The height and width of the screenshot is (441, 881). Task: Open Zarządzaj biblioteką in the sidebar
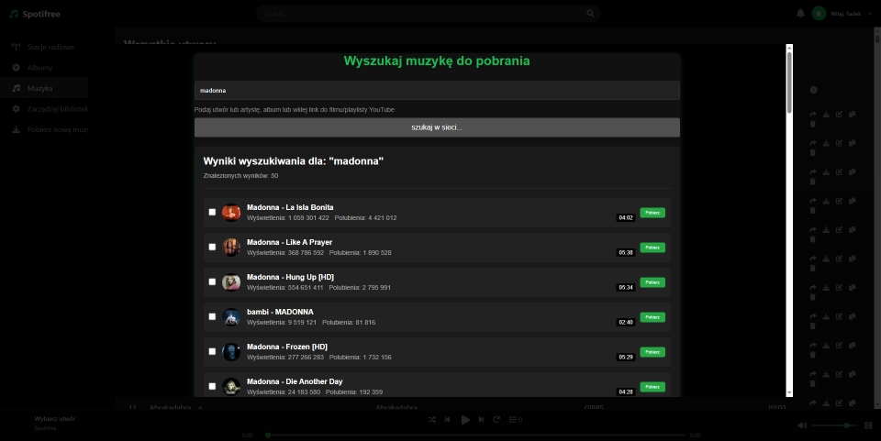44,109
